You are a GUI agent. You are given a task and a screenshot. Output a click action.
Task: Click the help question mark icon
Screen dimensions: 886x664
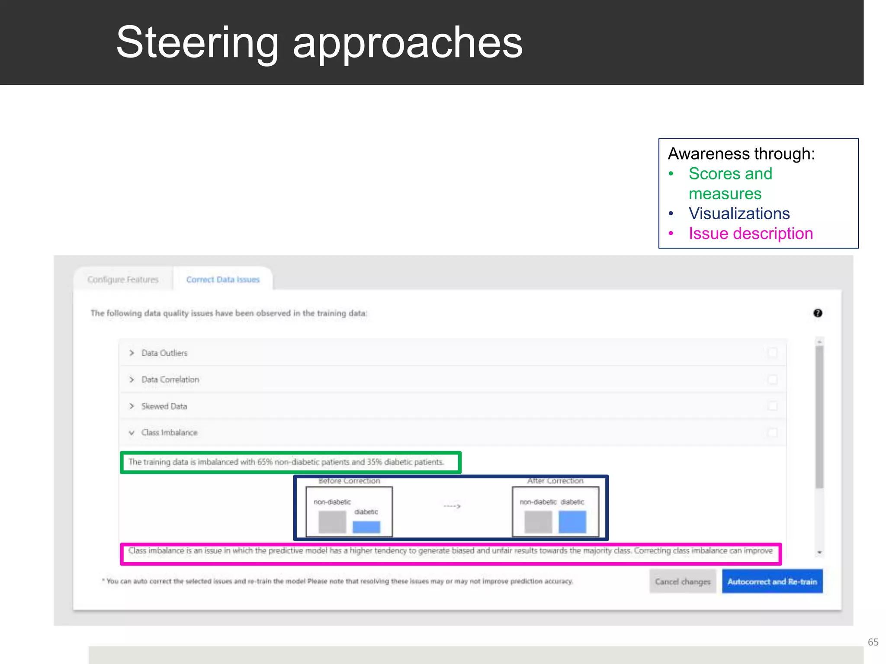coord(817,313)
